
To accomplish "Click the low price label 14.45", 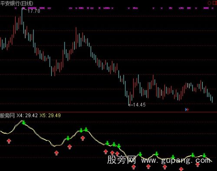I will coord(139,105).
